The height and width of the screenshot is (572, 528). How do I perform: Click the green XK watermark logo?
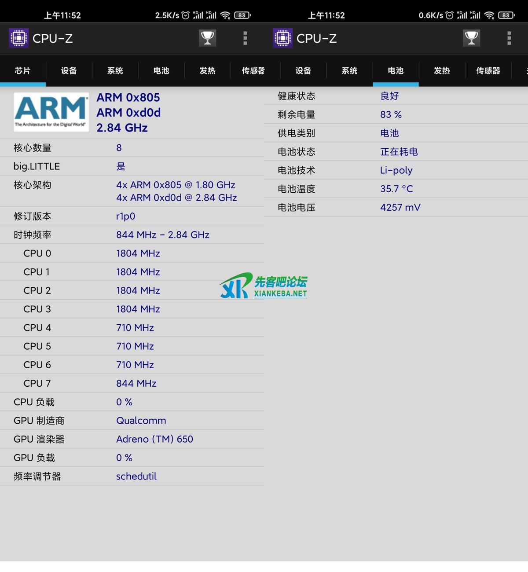coord(235,286)
